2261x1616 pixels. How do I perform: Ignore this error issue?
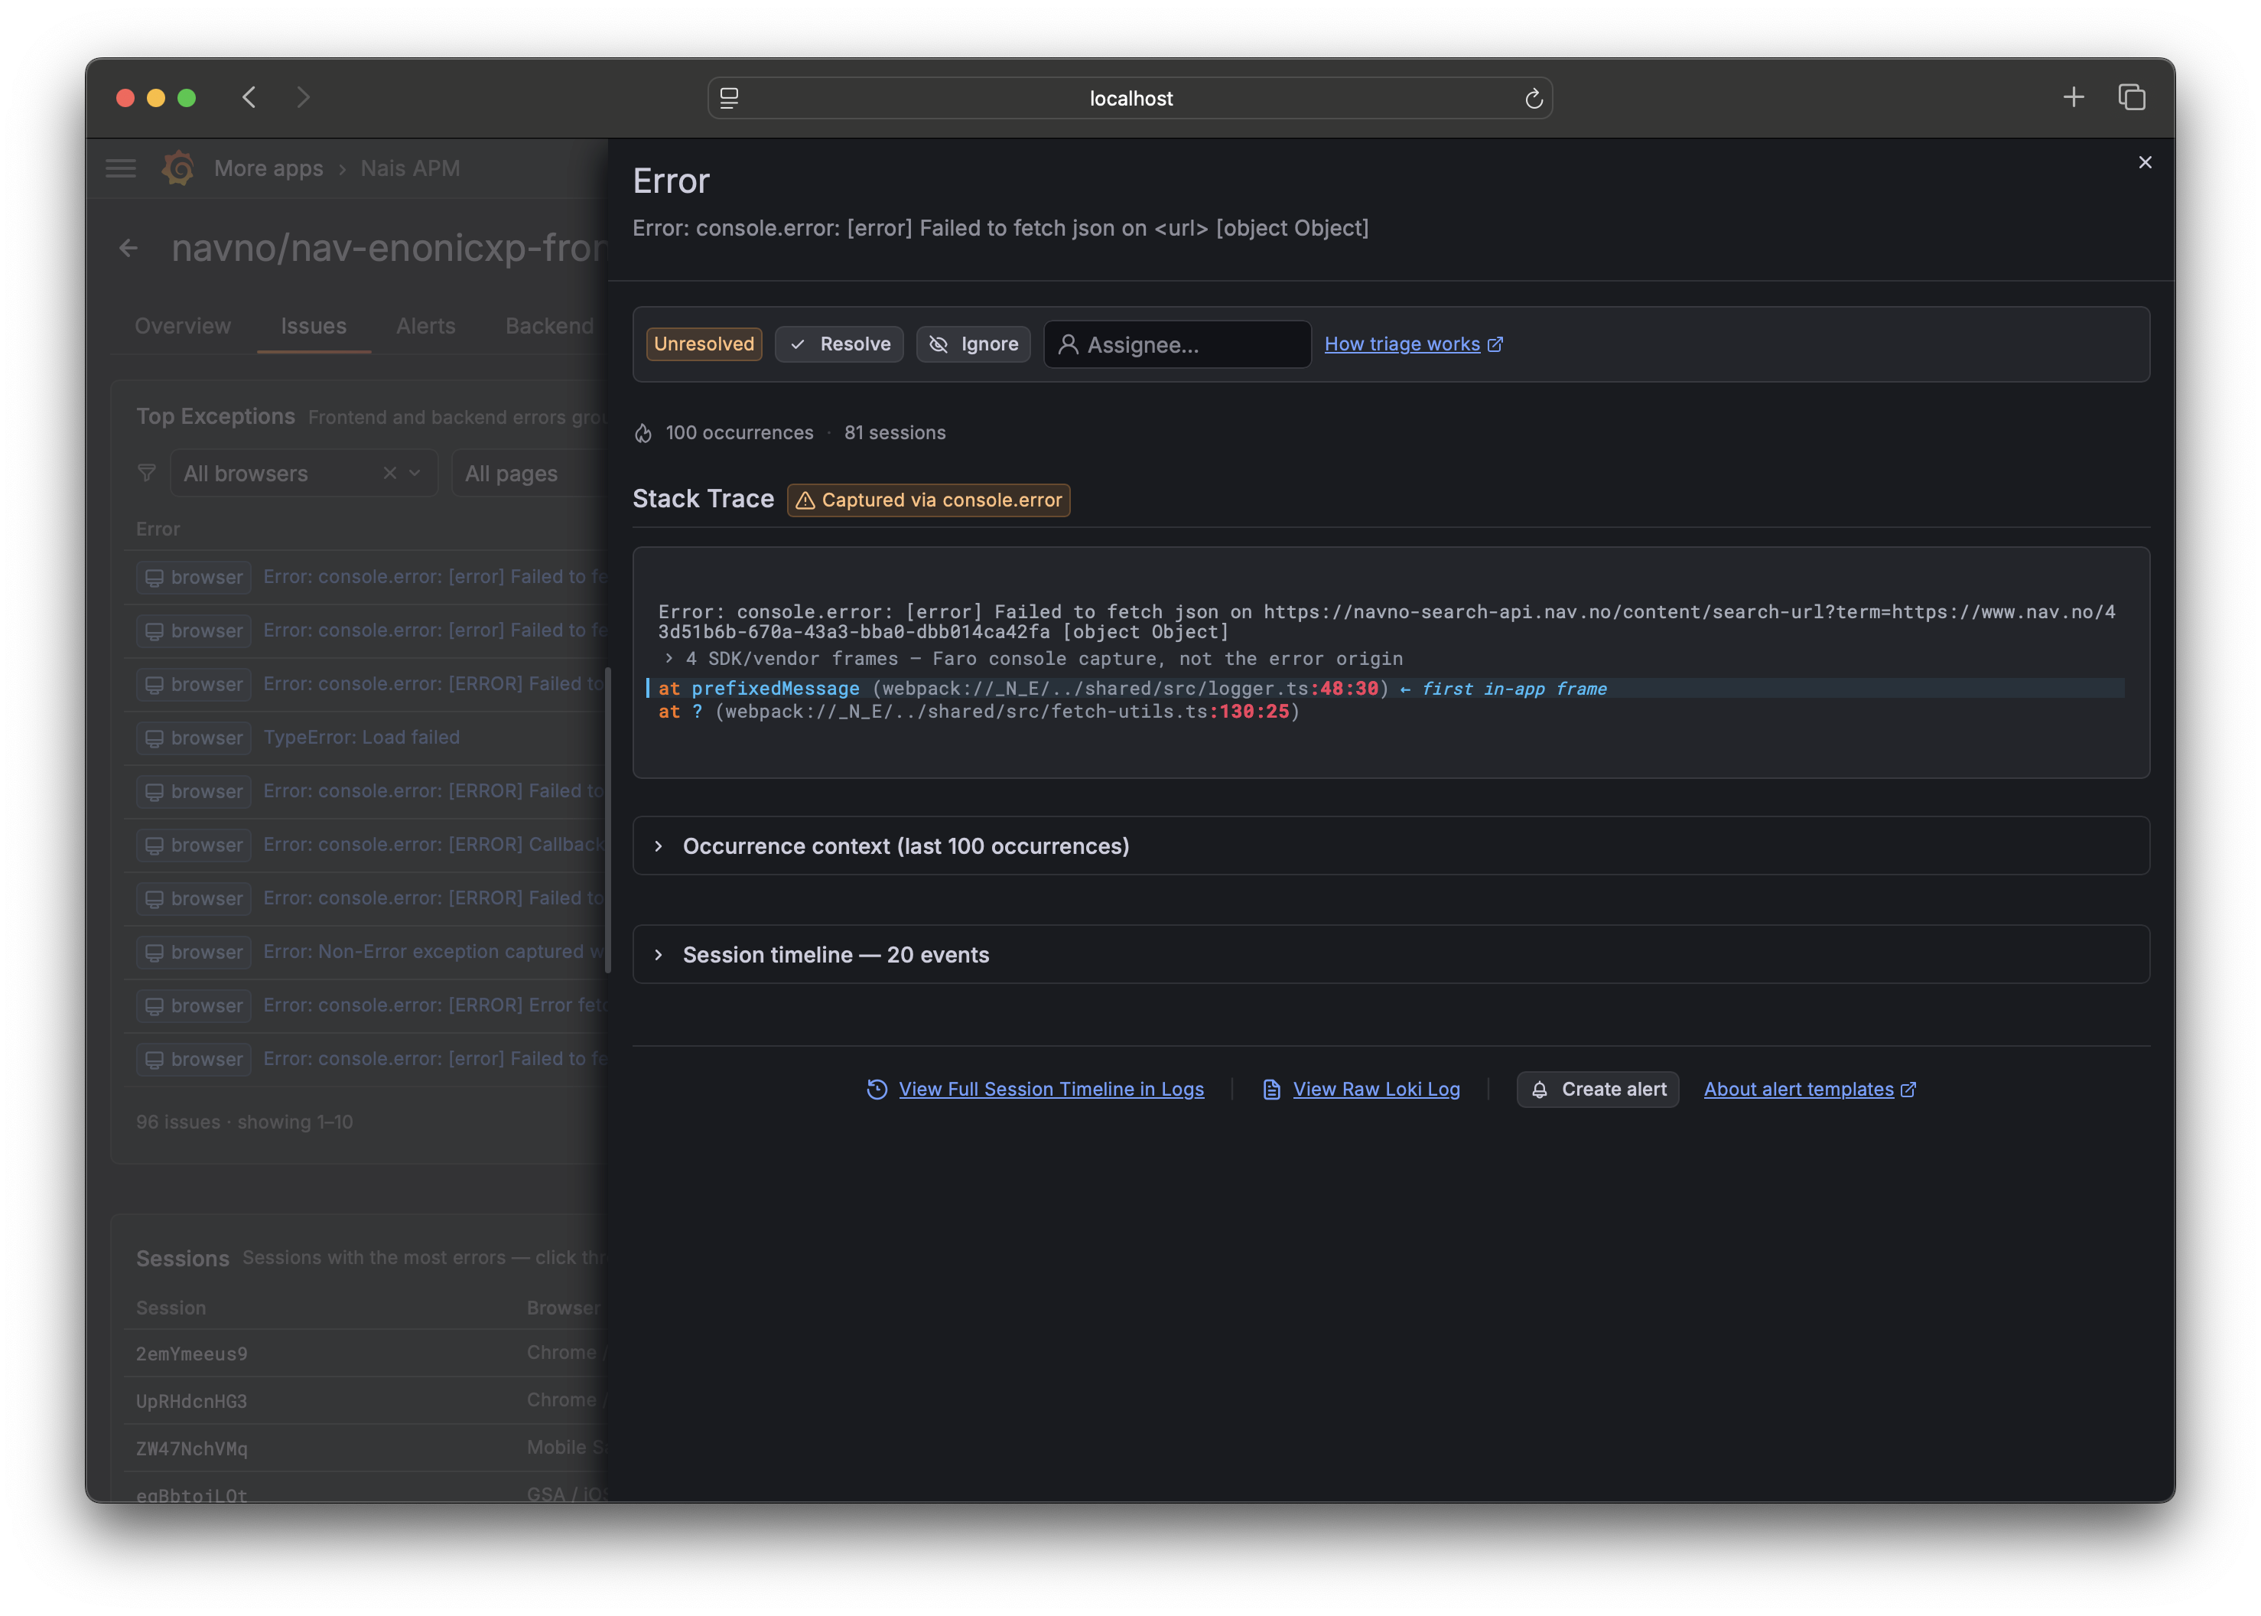point(973,344)
